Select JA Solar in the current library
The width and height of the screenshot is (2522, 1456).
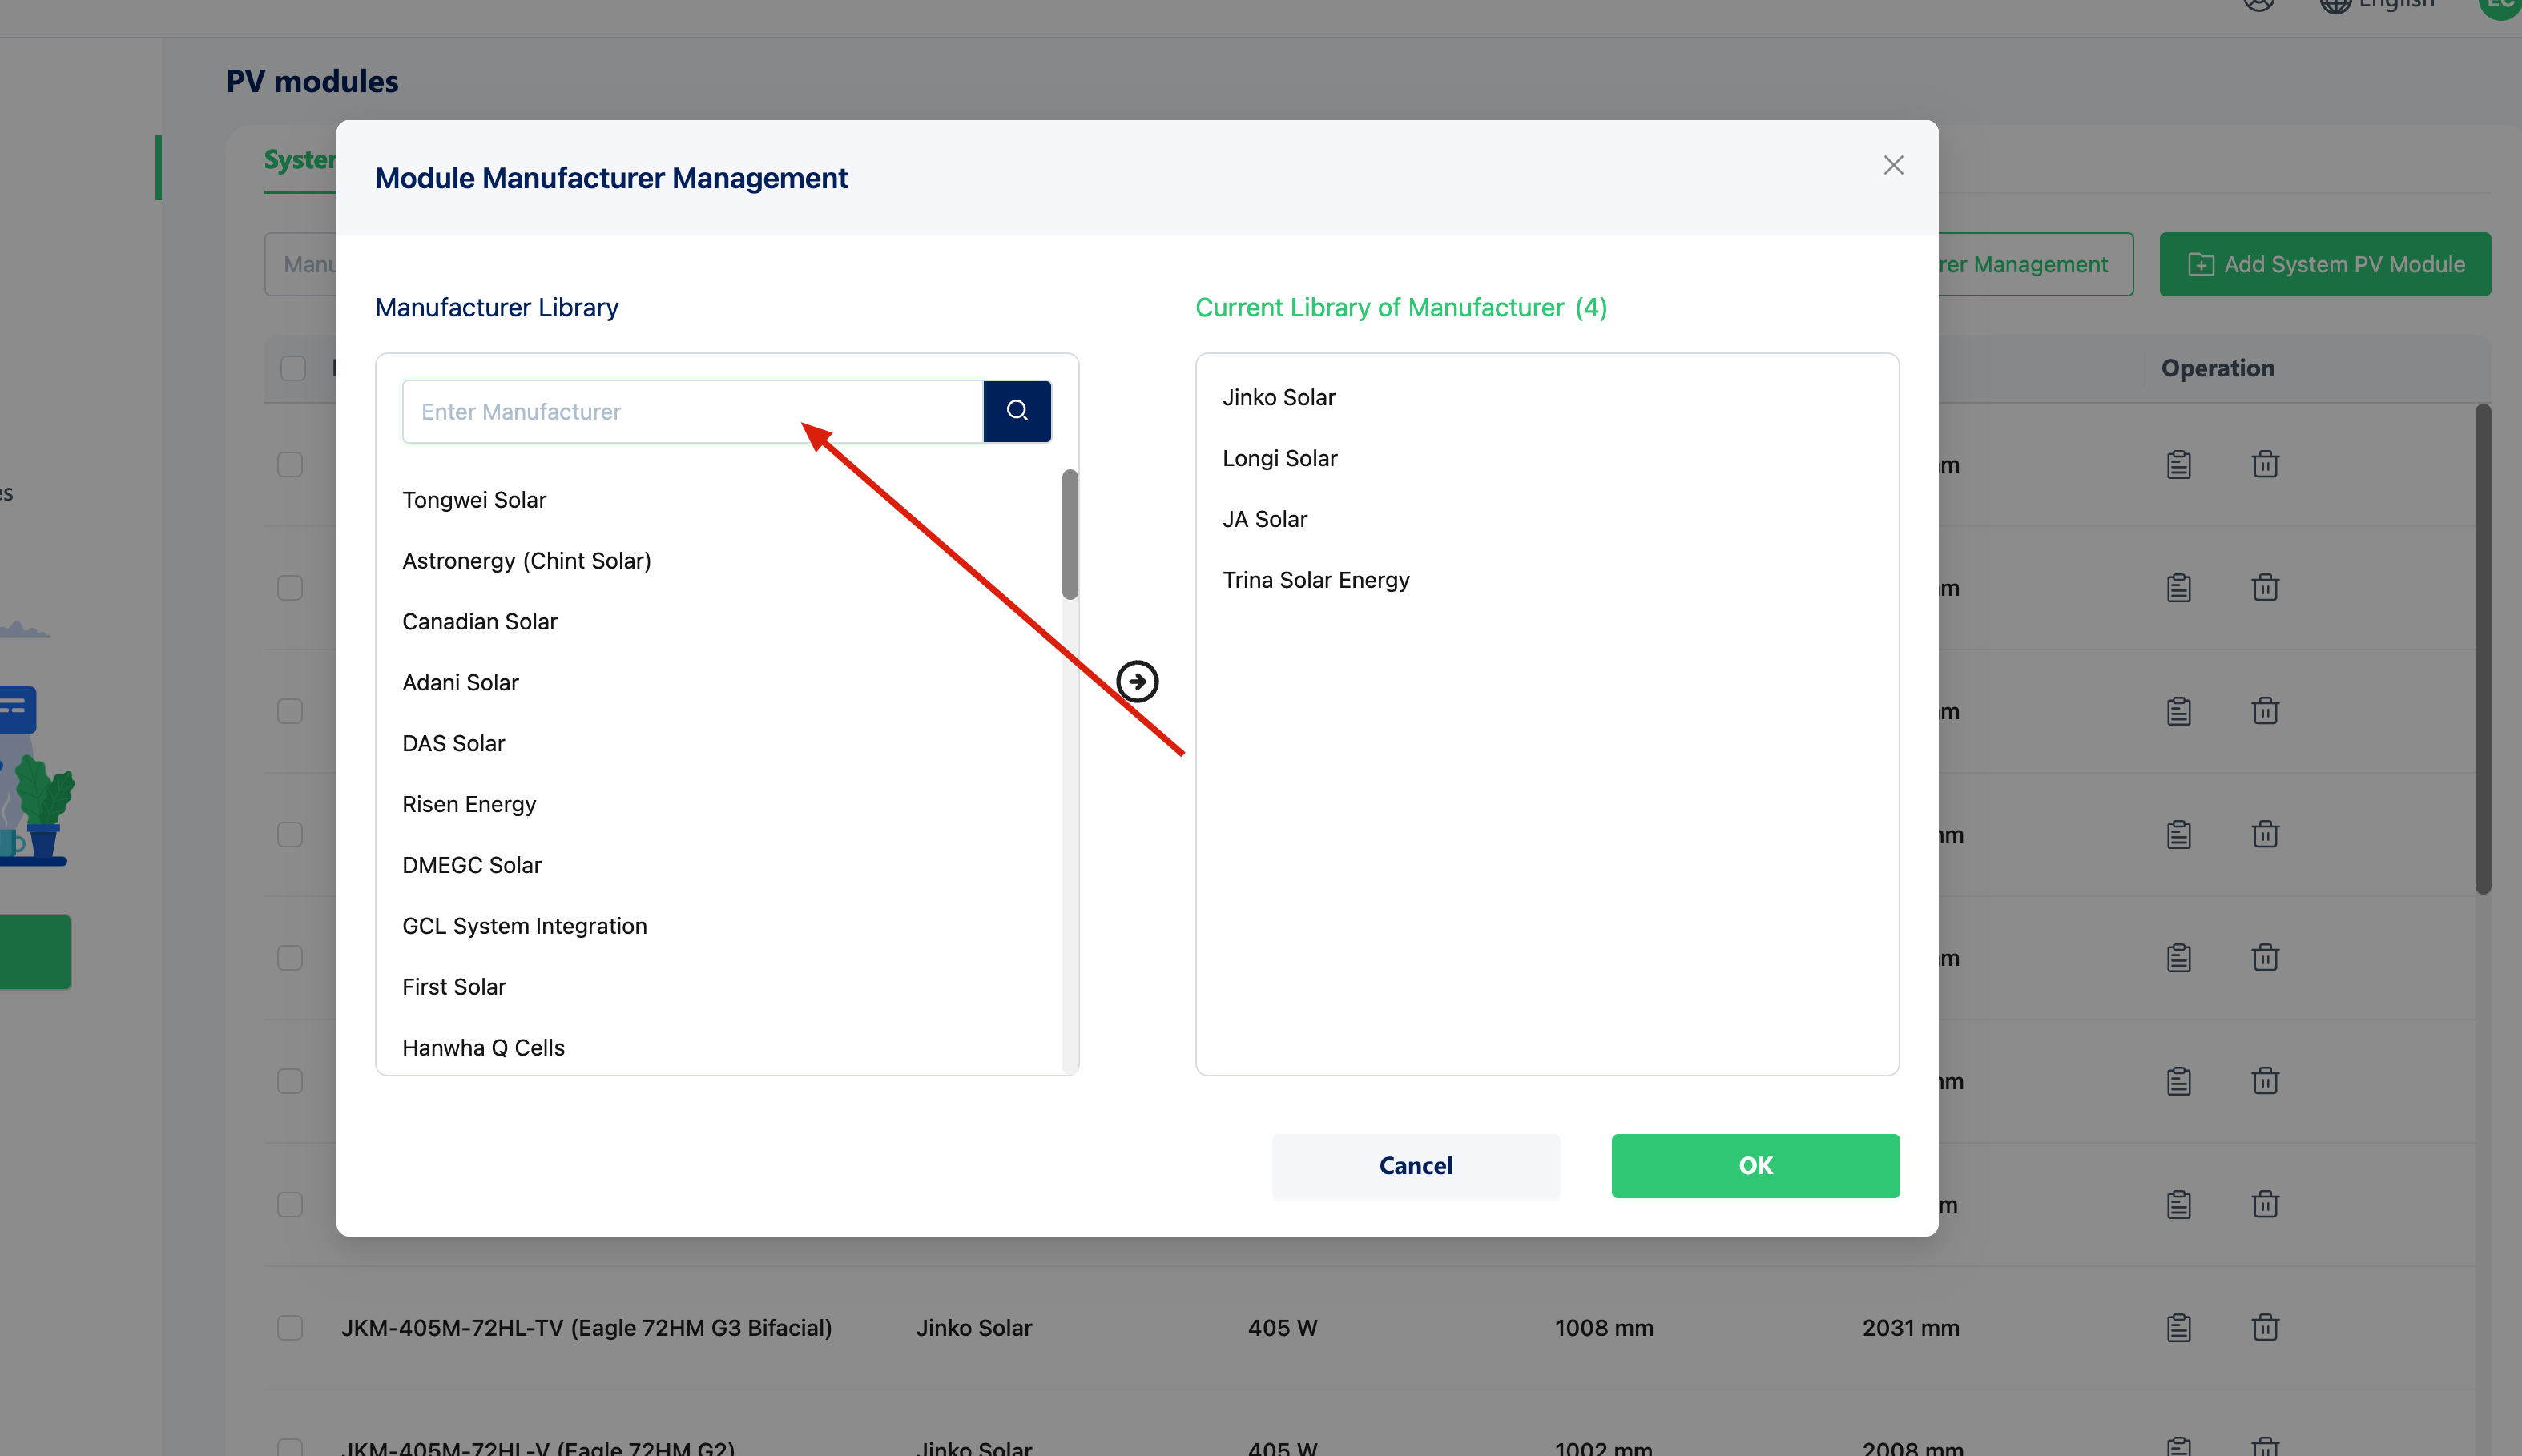(1264, 520)
